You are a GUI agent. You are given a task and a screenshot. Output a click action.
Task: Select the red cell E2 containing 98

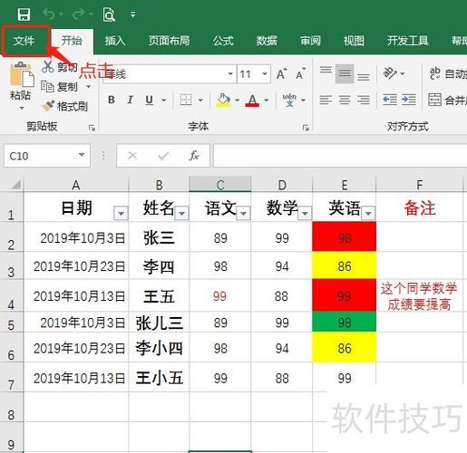345,236
